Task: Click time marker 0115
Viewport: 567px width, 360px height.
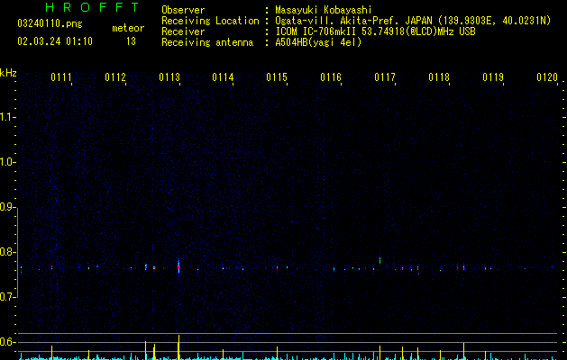Action: click(277, 77)
